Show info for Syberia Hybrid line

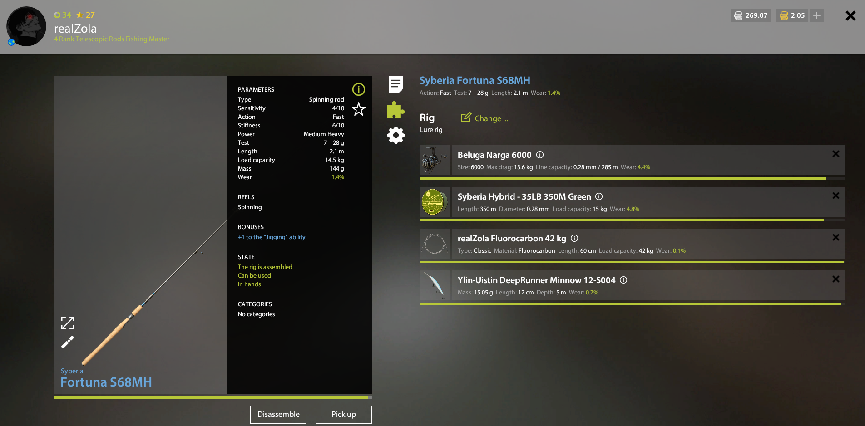(599, 196)
